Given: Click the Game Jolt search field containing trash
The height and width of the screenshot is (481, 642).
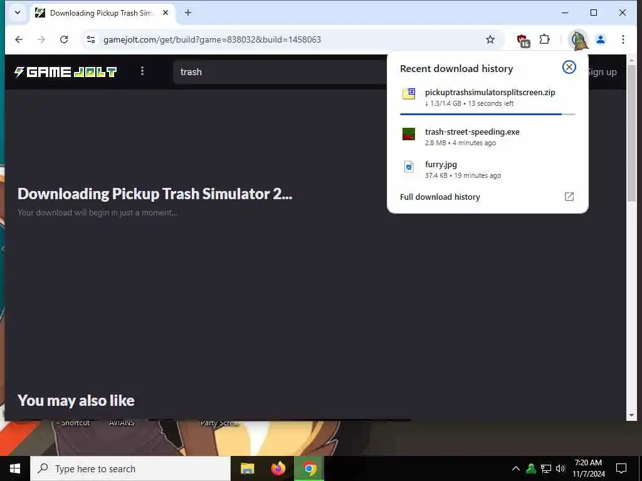Looking at the screenshot, I should click(280, 72).
